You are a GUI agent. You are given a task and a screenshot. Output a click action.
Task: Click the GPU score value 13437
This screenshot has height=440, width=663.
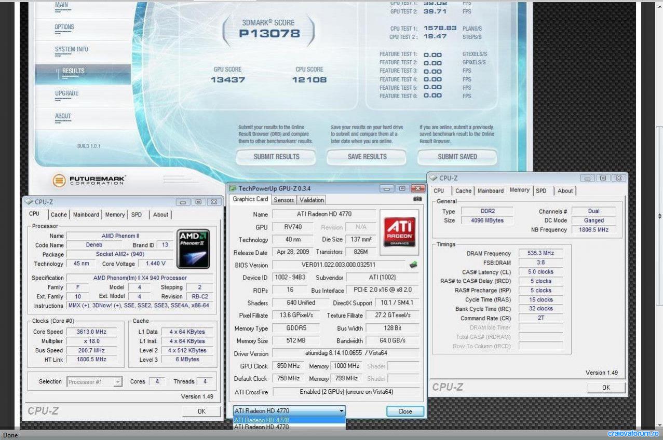tap(228, 80)
